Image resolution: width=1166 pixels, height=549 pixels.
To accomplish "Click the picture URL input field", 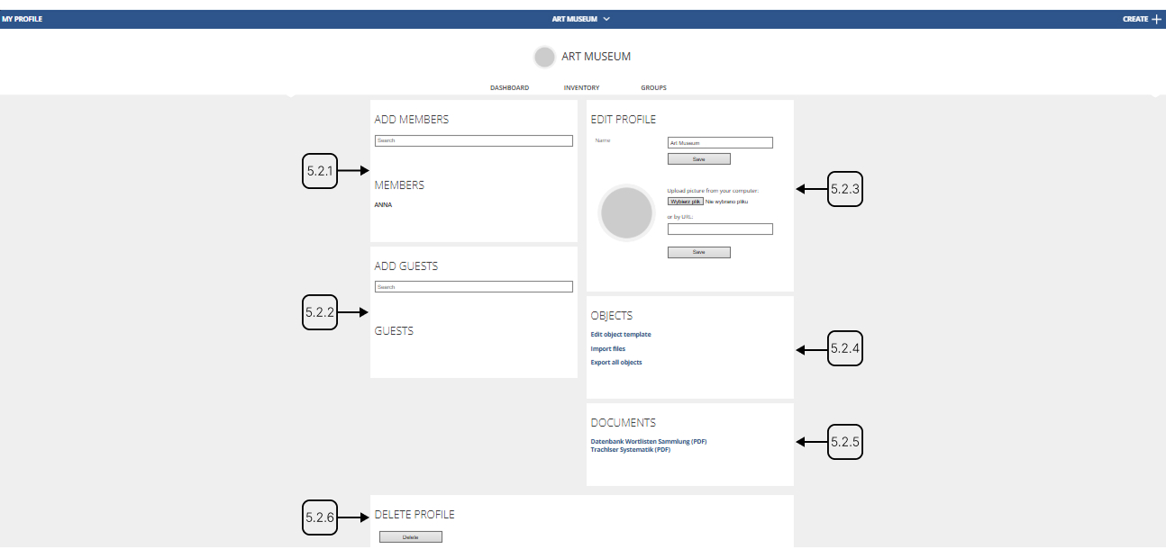I will pos(720,229).
